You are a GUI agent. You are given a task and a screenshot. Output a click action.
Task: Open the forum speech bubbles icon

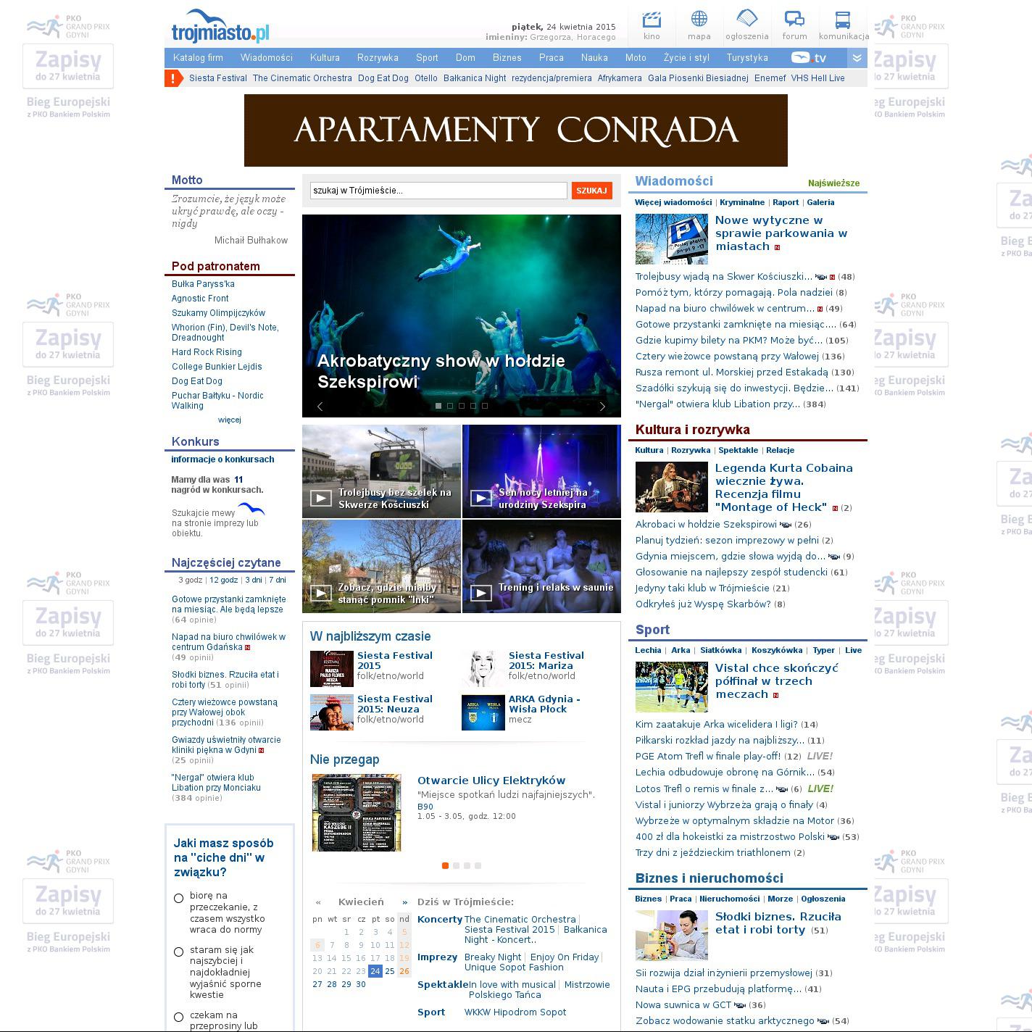click(795, 19)
